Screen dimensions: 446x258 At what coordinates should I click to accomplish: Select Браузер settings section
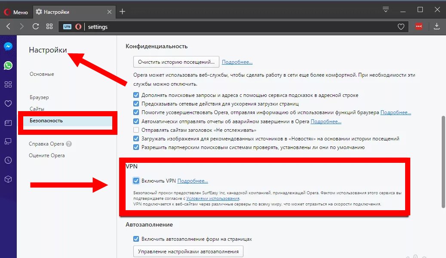tap(39, 97)
